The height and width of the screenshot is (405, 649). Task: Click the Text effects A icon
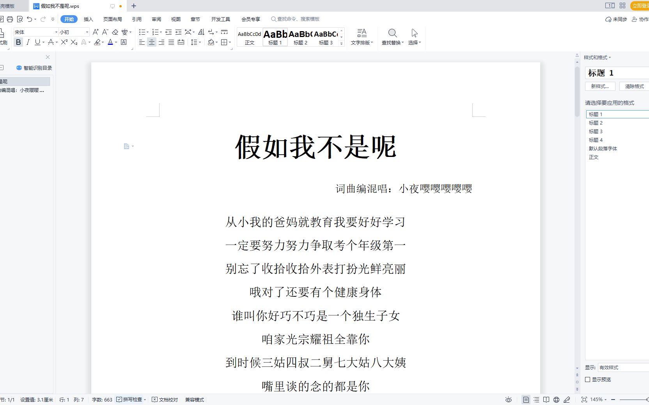pos(83,42)
